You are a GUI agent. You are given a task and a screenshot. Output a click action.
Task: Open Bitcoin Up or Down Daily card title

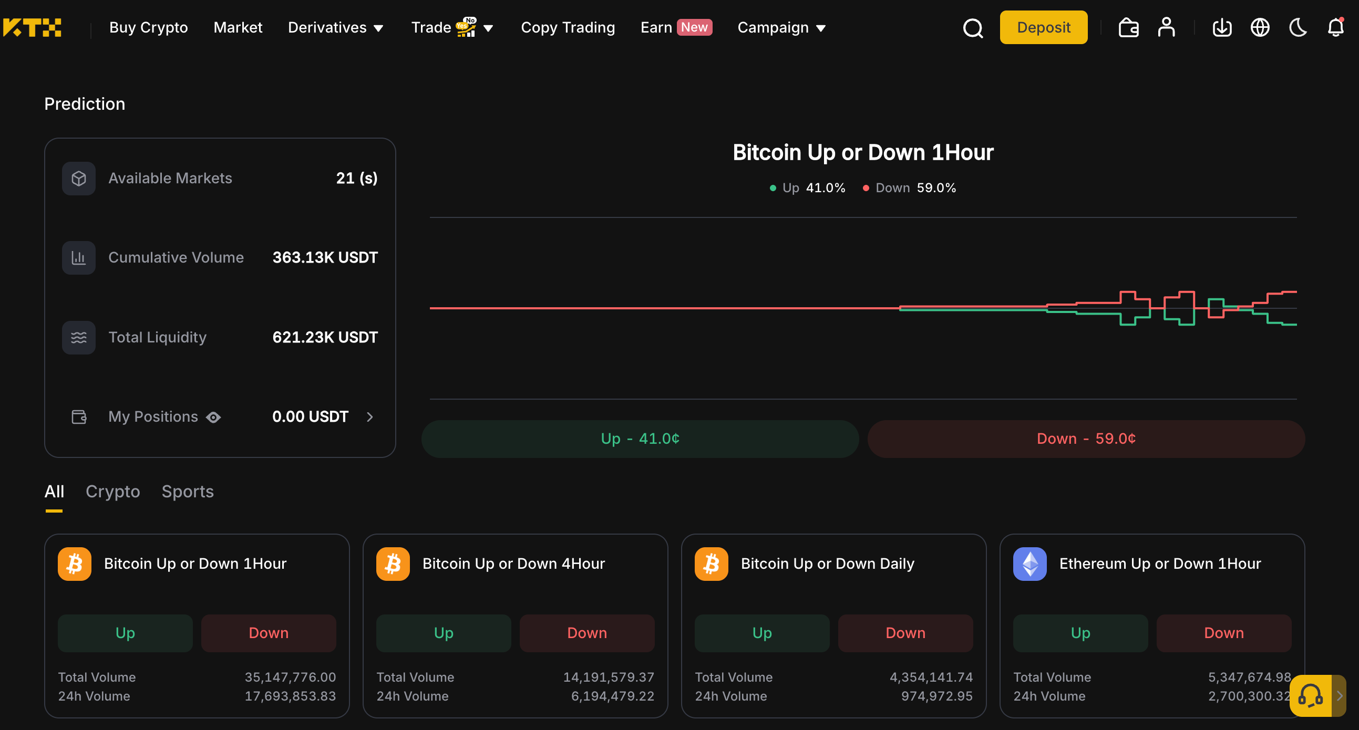(827, 564)
